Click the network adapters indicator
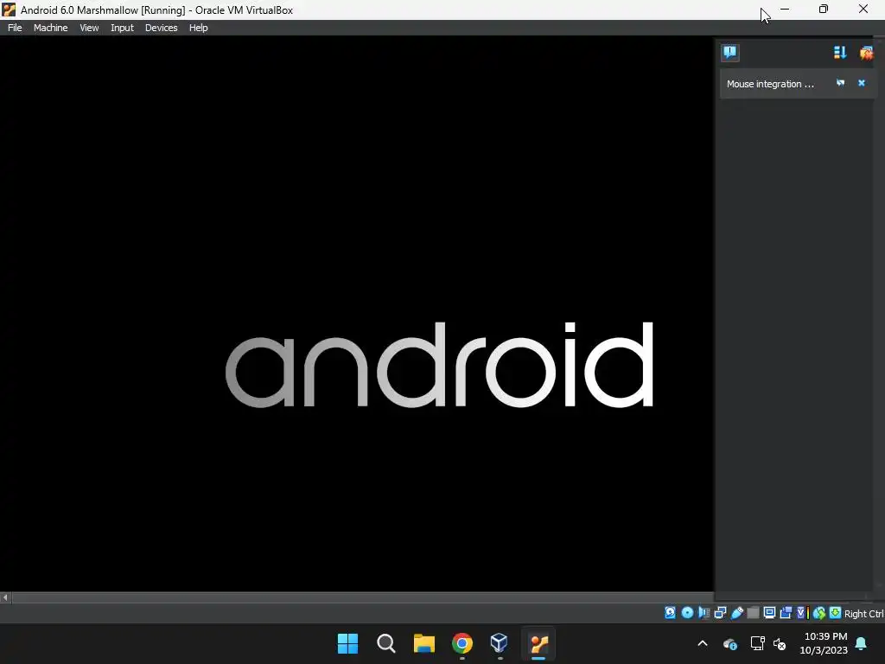The width and height of the screenshot is (885, 664). pos(720,613)
